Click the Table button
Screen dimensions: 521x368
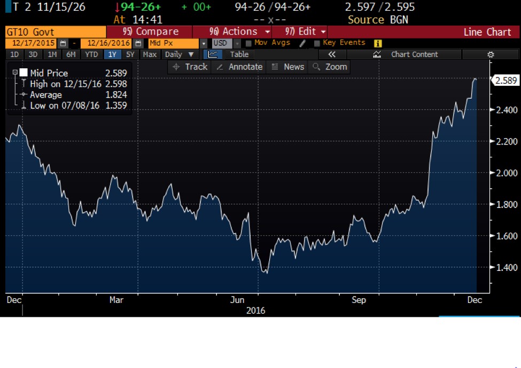239,54
